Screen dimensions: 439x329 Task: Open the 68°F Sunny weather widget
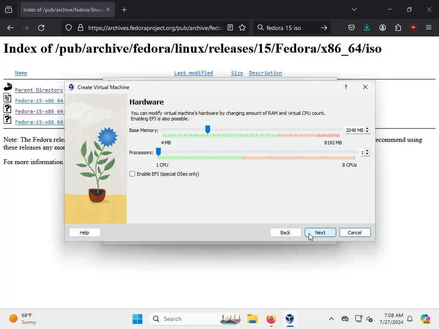tap(22, 319)
